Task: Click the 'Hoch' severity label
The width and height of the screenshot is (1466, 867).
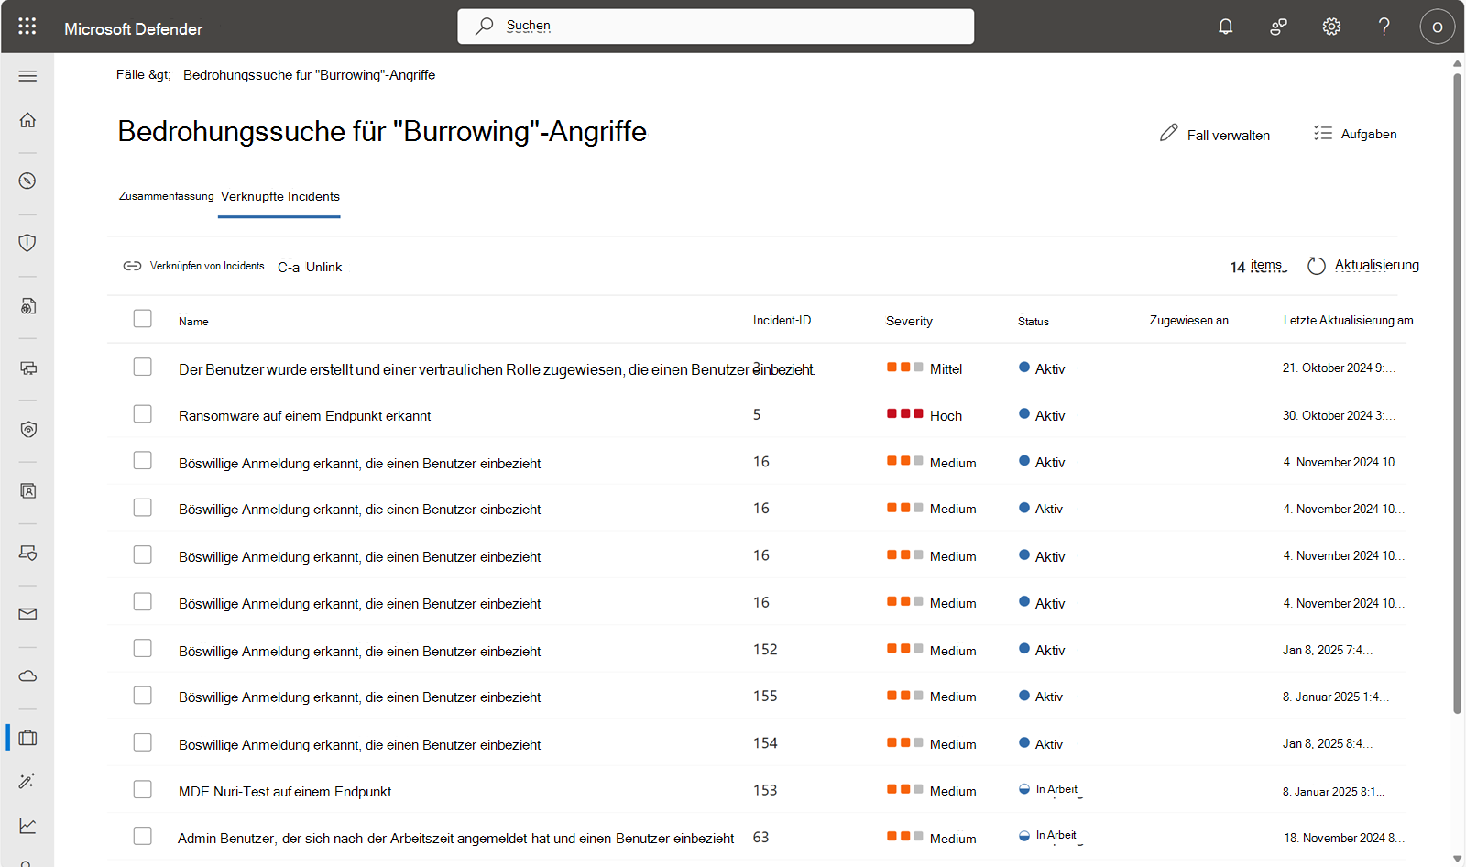Action: click(x=946, y=416)
